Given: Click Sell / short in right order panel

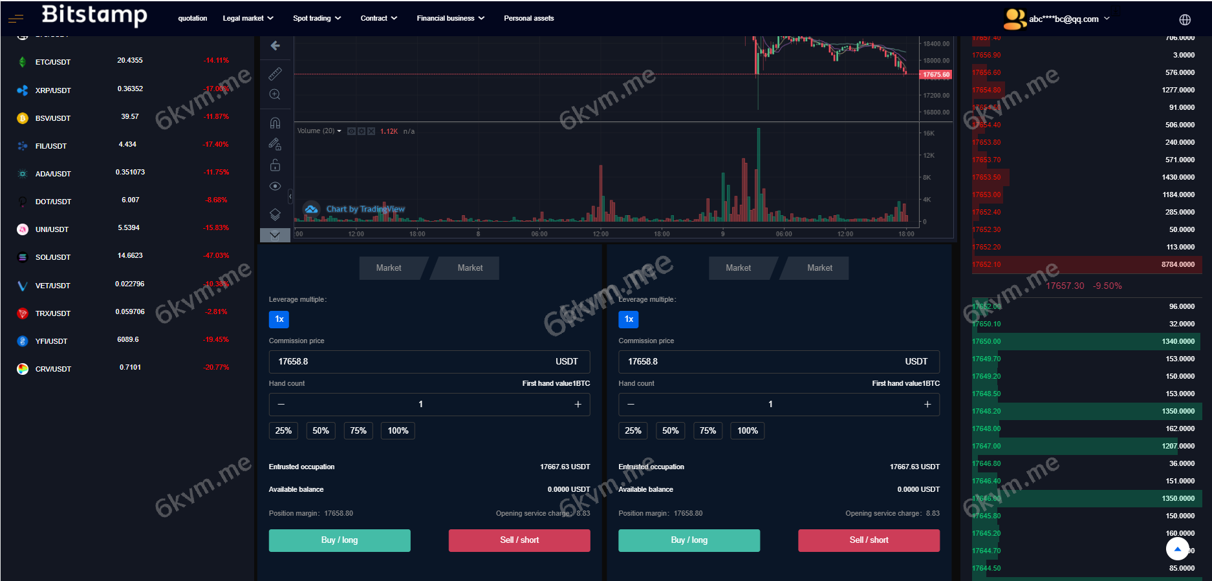Looking at the screenshot, I should [869, 540].
